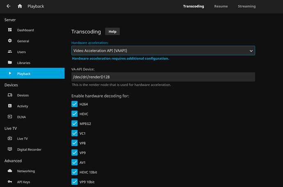The width and height of the screenshot is (283, 187).
Task: Click the Digital Recorder icon
Action: [x=10, y=150]
